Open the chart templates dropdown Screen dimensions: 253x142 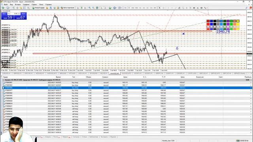120,8
